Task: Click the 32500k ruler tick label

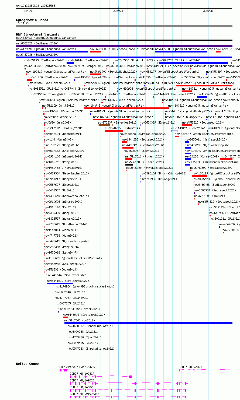Action: click(118, 11)
